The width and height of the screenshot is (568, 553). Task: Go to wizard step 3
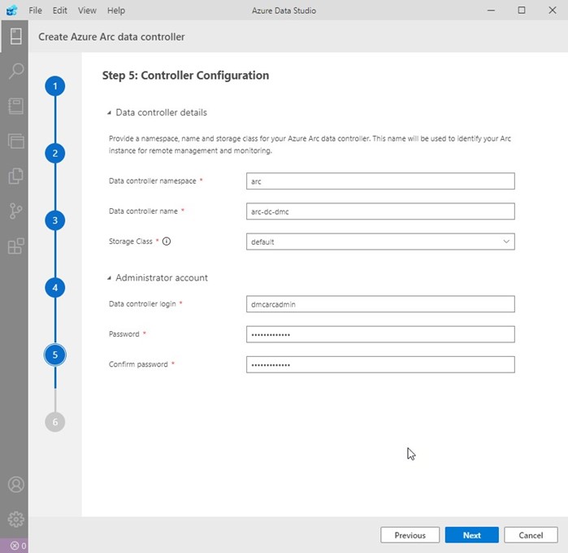tap(55, 220)
